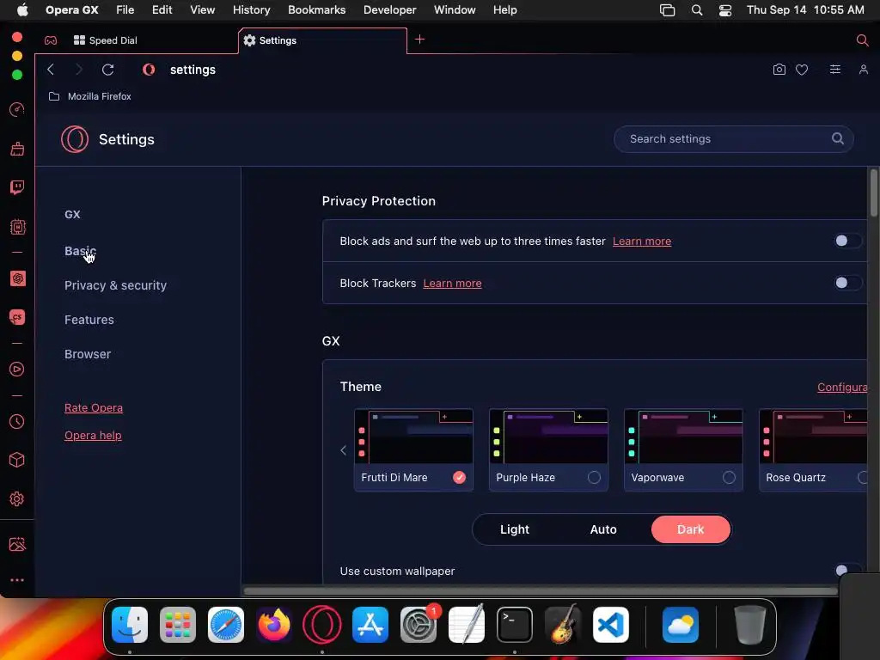Open the three-dots sidebar setup menu
Viewport: 880px width, 660px height.
coord(17,580)
